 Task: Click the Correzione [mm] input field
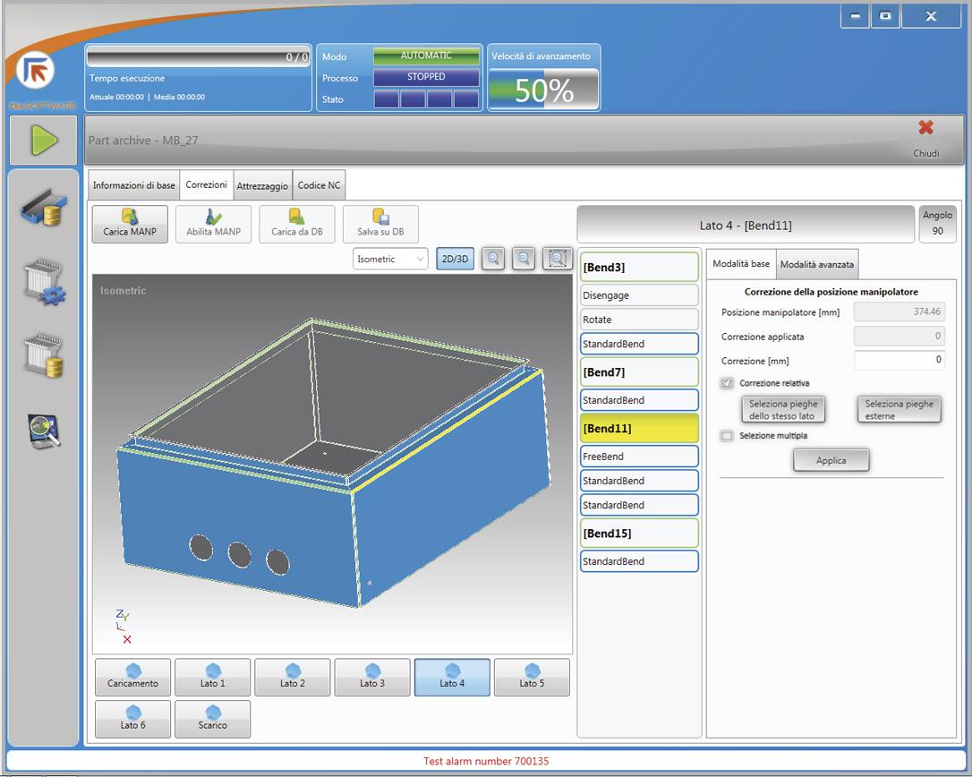pos(899,360)
